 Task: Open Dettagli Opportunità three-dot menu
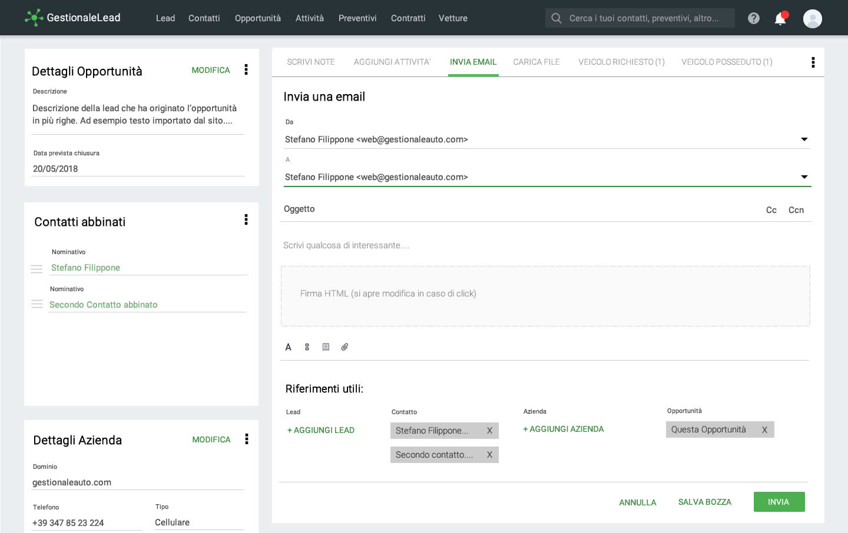coord(246,69)
